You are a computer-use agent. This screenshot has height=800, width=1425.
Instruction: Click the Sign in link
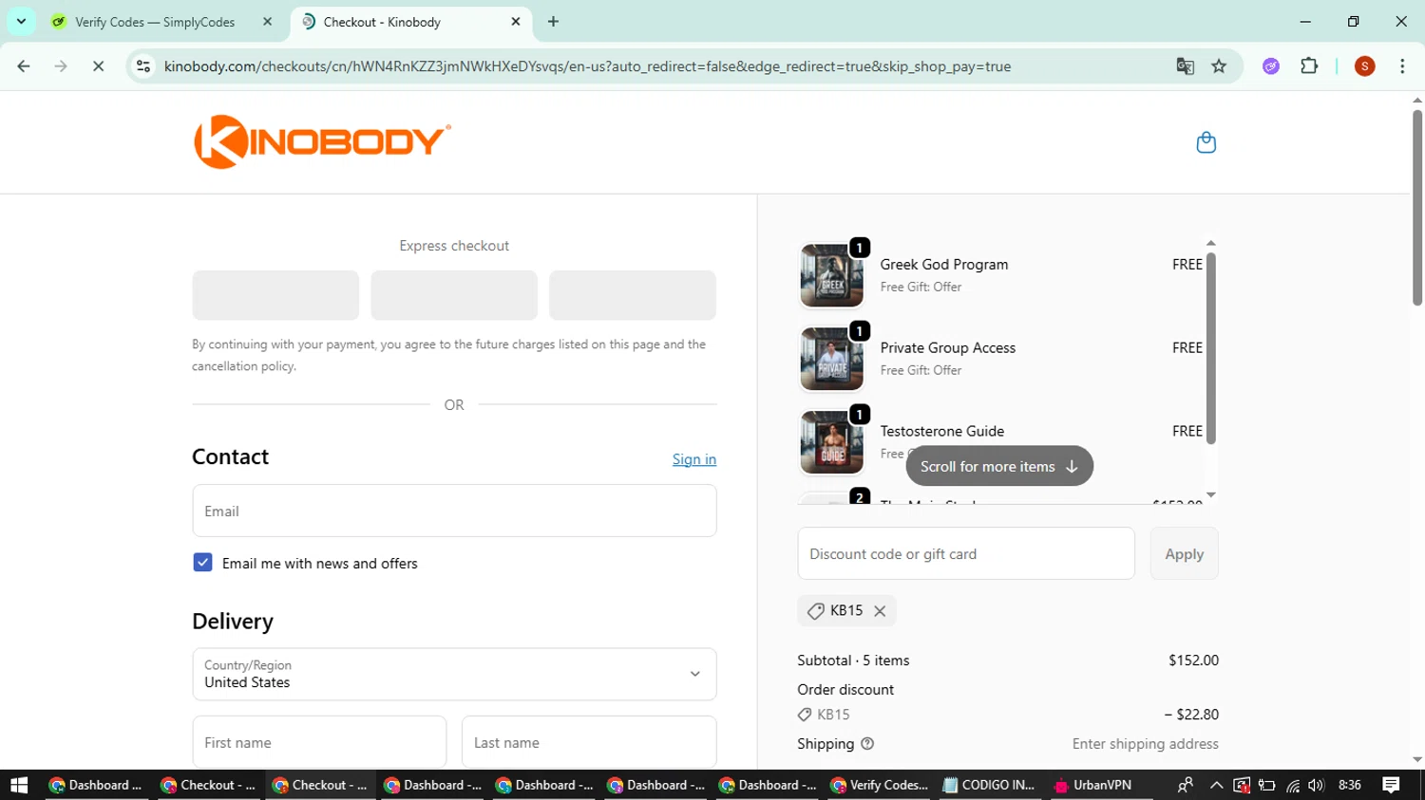(x=693, y=459)
